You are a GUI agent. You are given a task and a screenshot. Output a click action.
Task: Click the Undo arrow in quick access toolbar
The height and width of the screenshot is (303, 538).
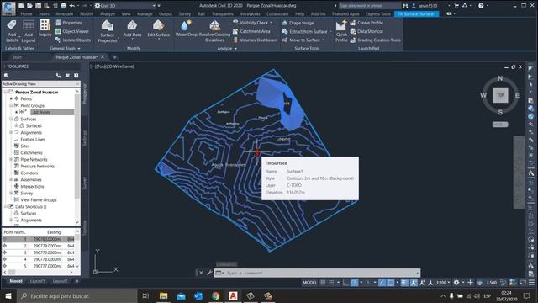coord(71,6)
